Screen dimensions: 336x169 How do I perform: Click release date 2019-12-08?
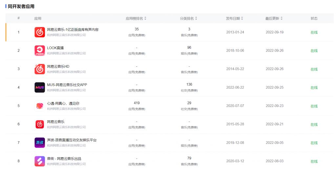coord(235,143)
